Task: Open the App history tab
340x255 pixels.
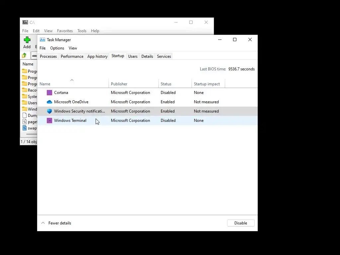Action: [97, 56]
